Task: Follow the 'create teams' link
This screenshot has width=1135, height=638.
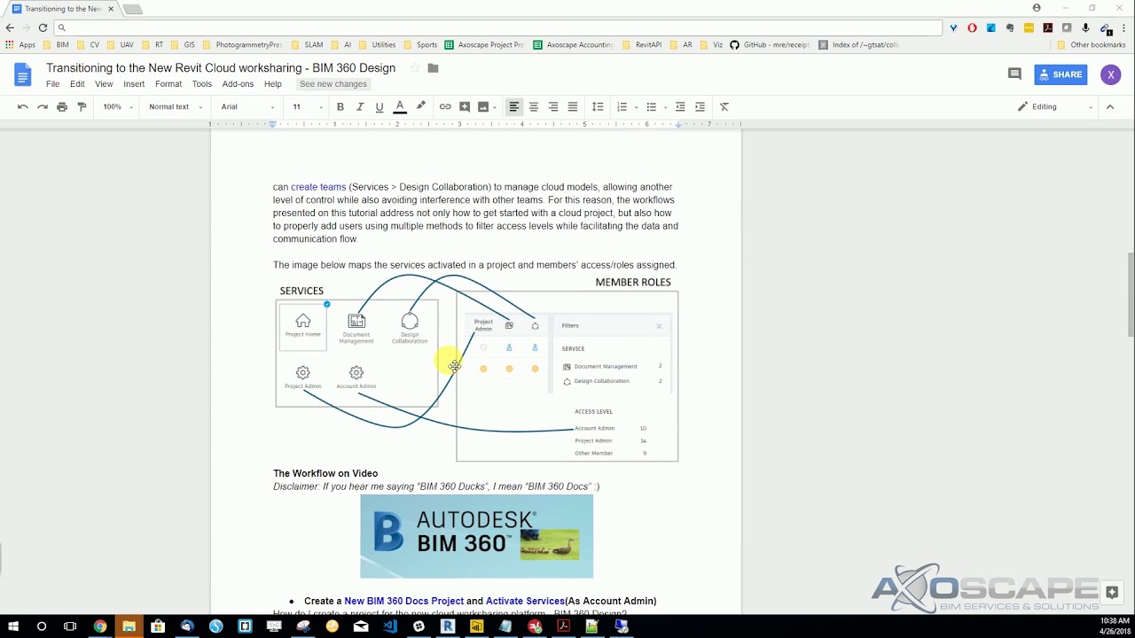Action: [318, 187]
